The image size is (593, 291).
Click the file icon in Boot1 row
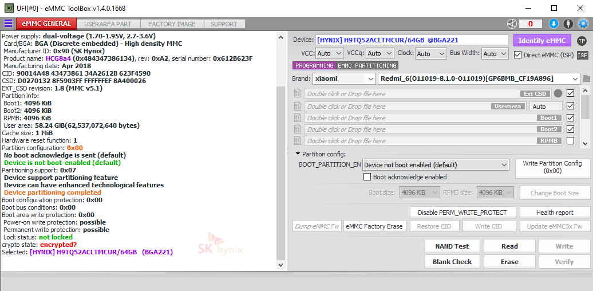click(x=297, y=117)
